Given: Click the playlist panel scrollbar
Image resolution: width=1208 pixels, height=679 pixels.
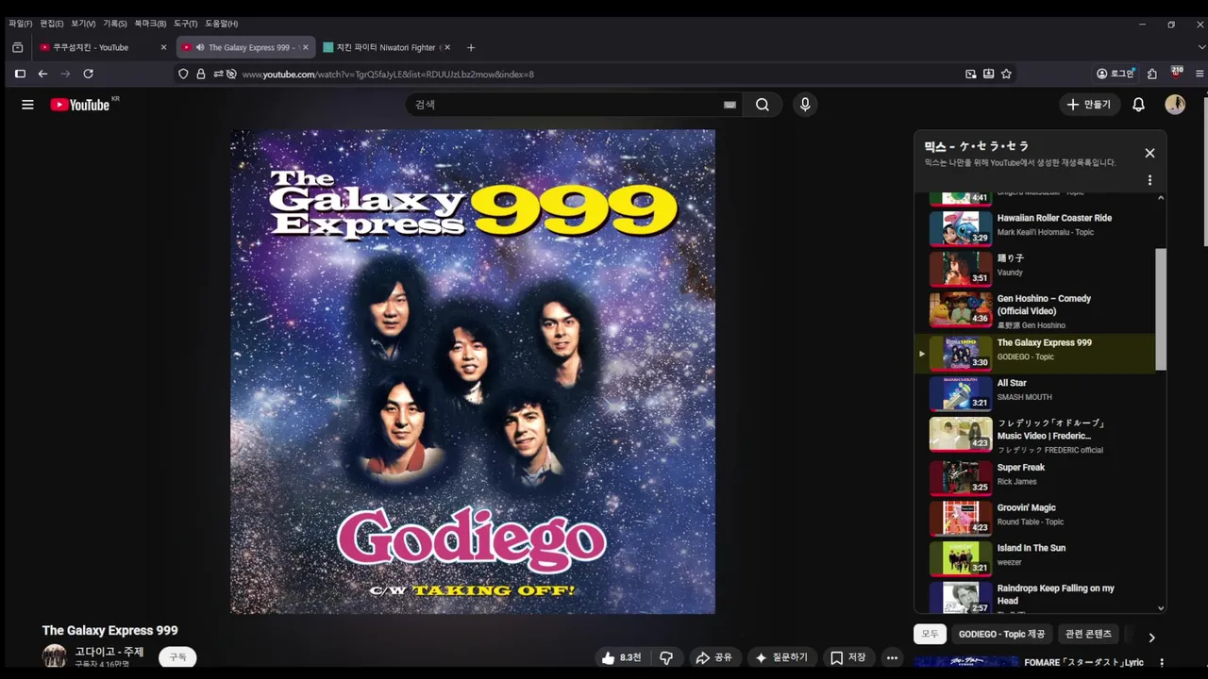Looking at the screenshot, I should point(1161,309).
